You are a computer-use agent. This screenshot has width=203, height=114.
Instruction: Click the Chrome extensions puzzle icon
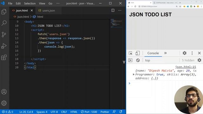click(x=194, y=6)
